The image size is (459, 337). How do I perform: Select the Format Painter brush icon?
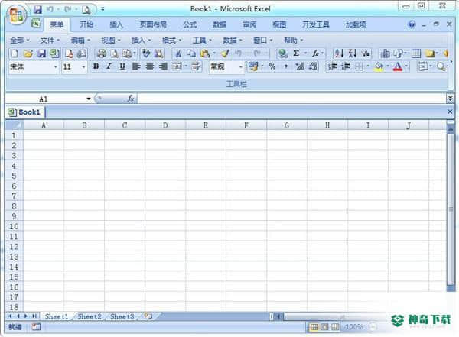[225, 53]
